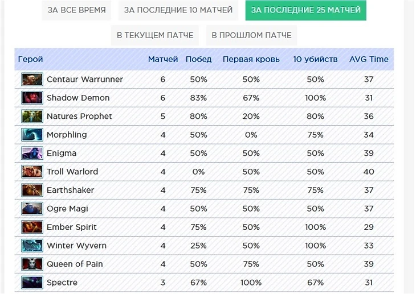Click the Enigma hero icon
Screen dimensions: 416x294
[x=32, y=154]
